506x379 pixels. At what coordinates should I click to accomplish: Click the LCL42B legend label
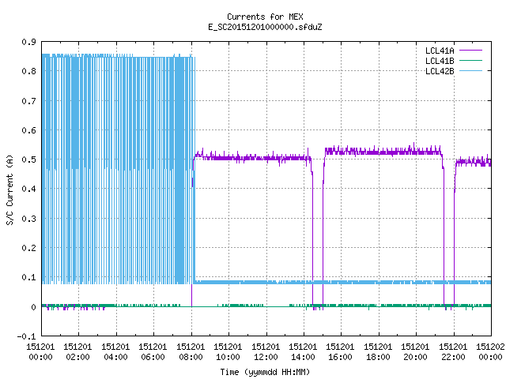point(440,71)
